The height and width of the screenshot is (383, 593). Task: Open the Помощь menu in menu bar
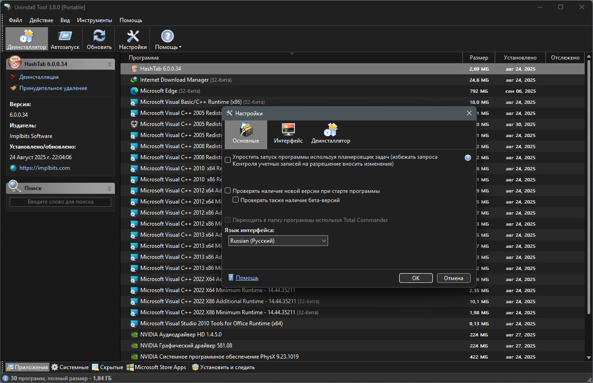click(131, 20)
